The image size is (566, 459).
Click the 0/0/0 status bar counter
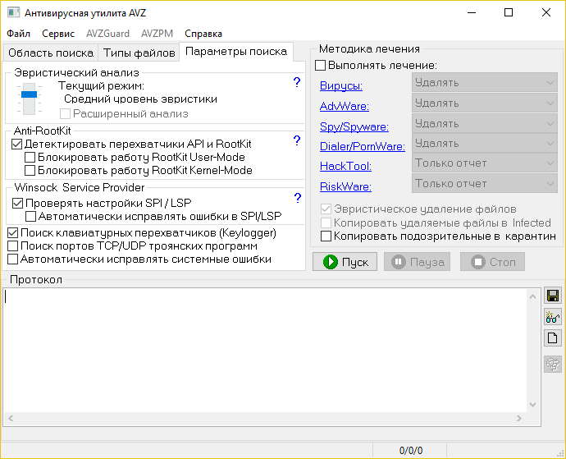click(411, 450)
